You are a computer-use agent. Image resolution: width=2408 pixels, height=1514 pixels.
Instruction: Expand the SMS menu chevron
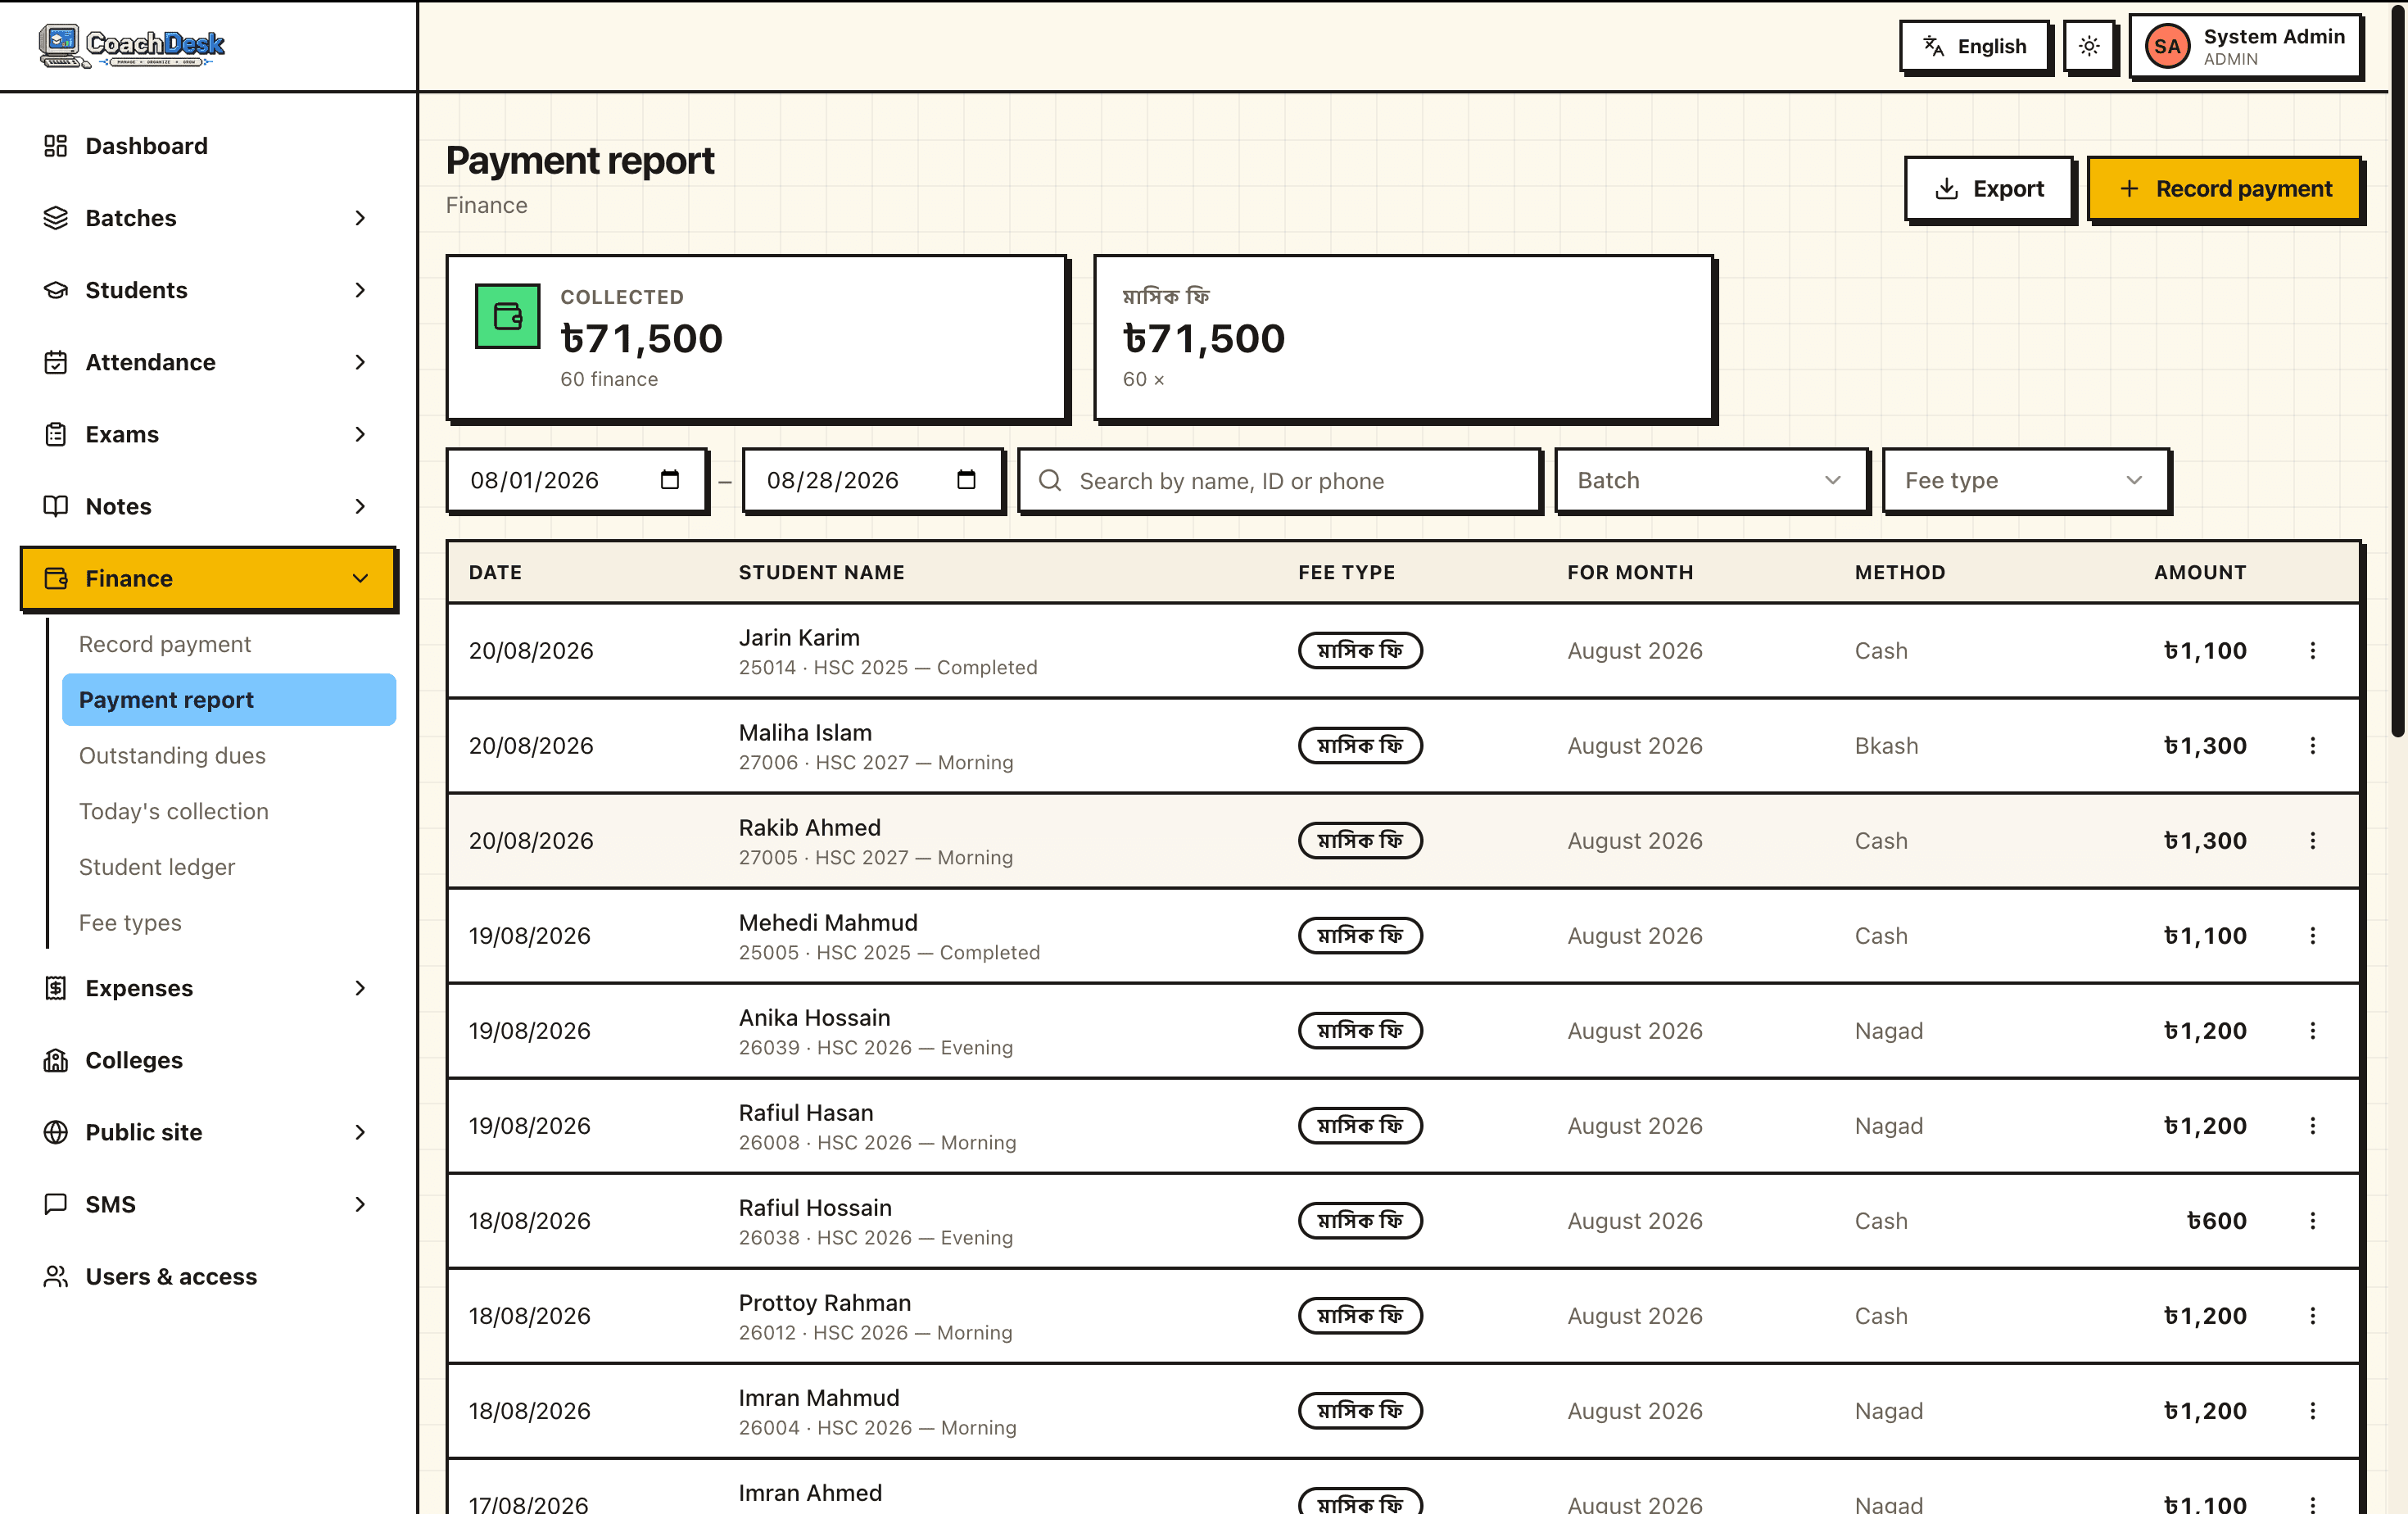pyautogui.click(x=360, y=1204)
